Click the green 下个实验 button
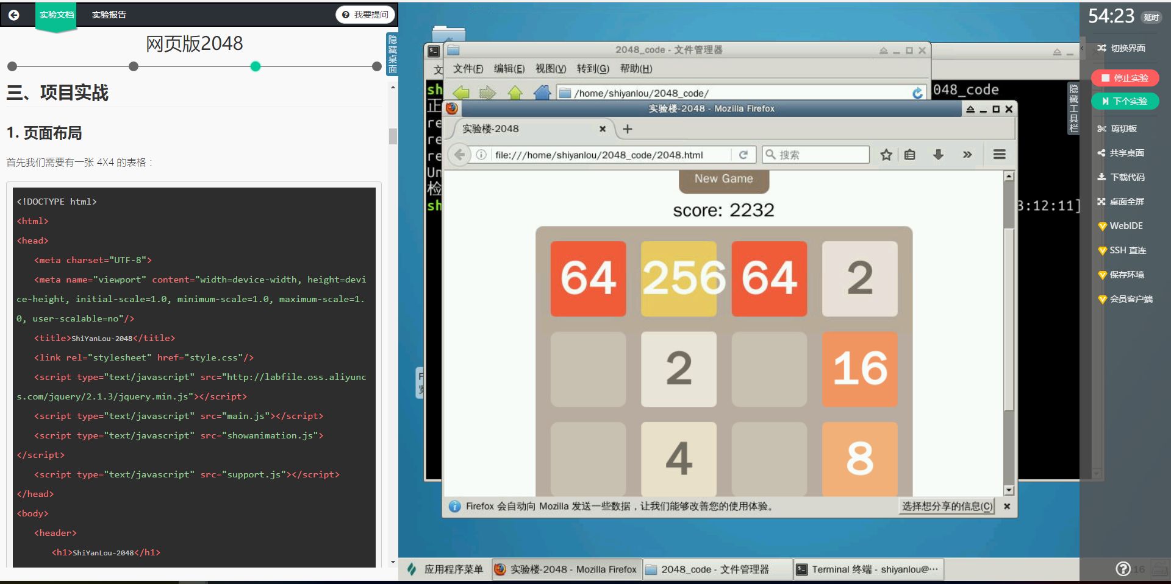 point(1125,101)
